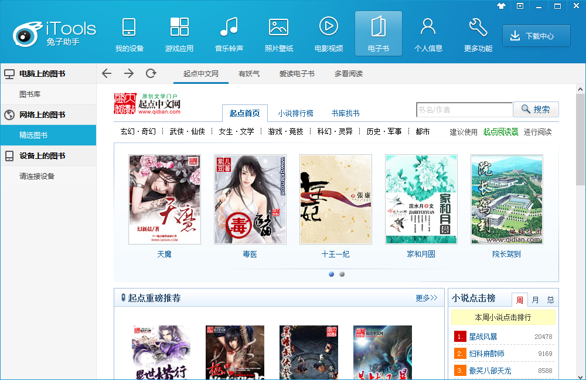Switch click ranking to 总 tab

click(x=550, y=300)
